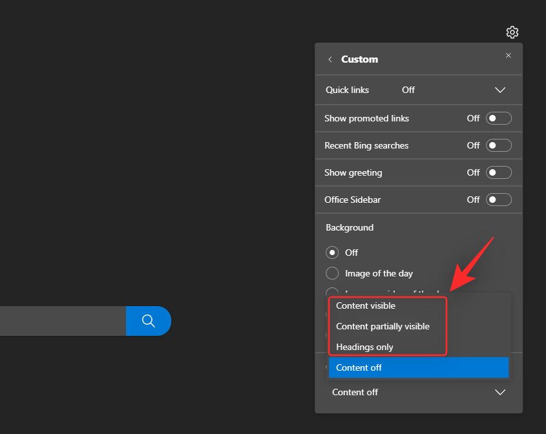
Task: Click the Content off dropdown box label
Action: 355,392
